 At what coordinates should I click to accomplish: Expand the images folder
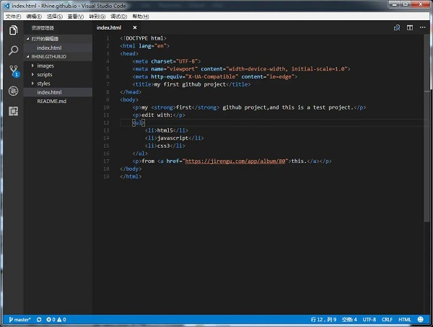pyautogui.click(x=45, y=66)
